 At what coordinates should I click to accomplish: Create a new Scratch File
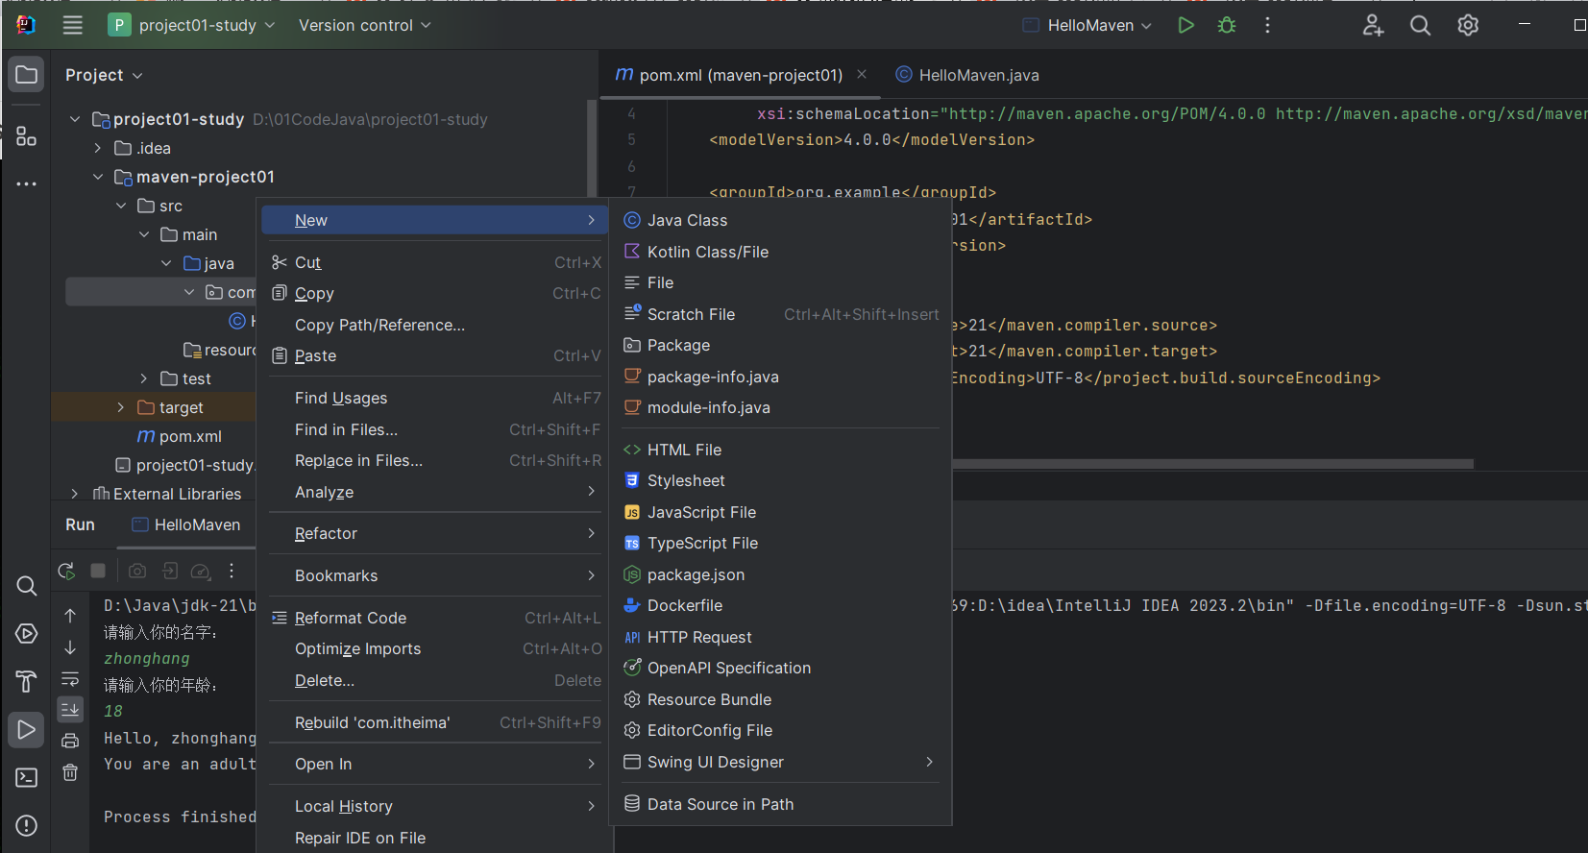click(780, 314)
